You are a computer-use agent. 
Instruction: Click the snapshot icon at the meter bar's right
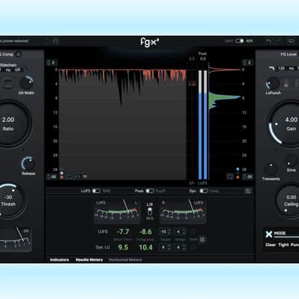248,191
